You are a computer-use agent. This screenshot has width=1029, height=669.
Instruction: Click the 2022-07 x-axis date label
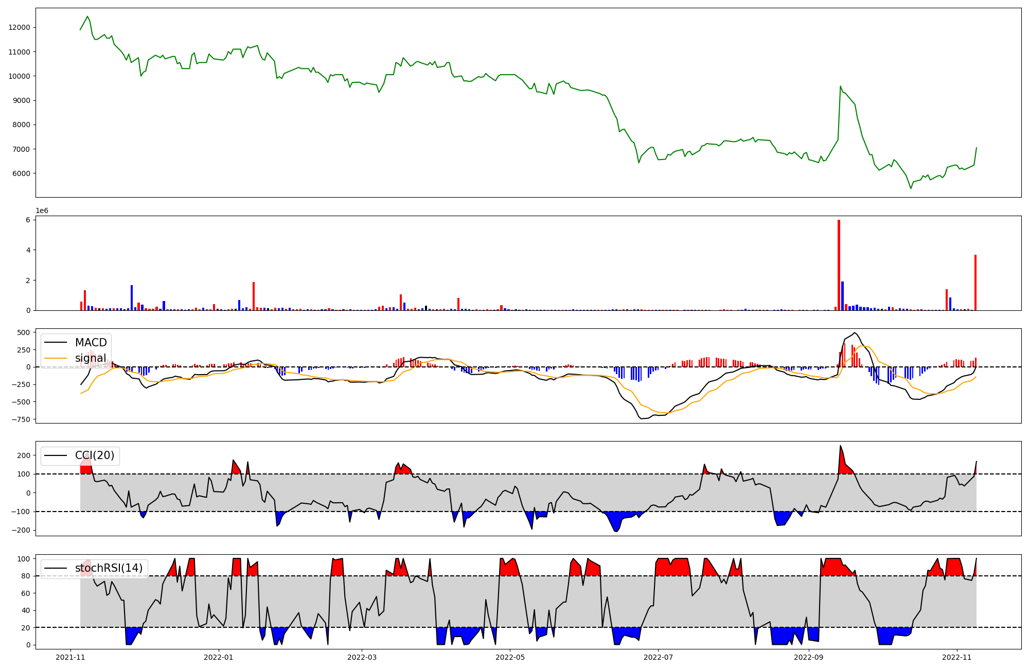tap(658, 657)
